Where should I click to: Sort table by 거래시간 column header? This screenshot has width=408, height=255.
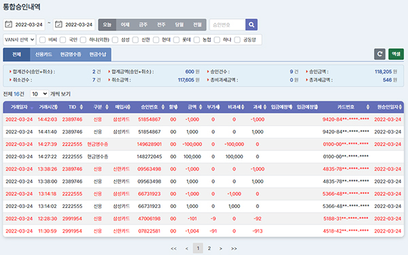(x=48, y=107)
